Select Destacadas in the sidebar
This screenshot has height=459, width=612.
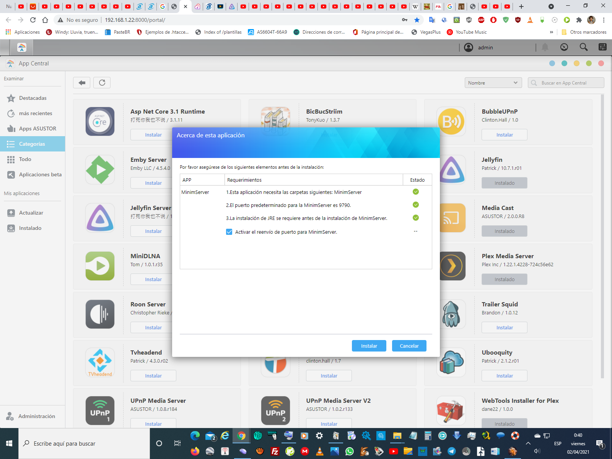tap(33, 98)
